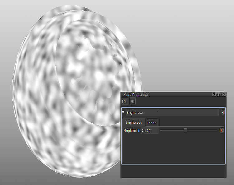The height and width of the screenshot is (185, 234).
Task: Collapse the Brightness node disclosure triangle
Action: click(123, 112)
